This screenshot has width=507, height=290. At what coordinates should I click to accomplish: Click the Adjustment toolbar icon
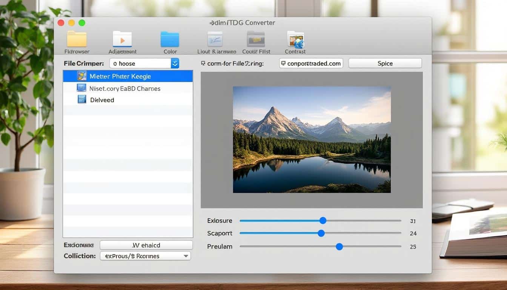[x=122, y=39]
